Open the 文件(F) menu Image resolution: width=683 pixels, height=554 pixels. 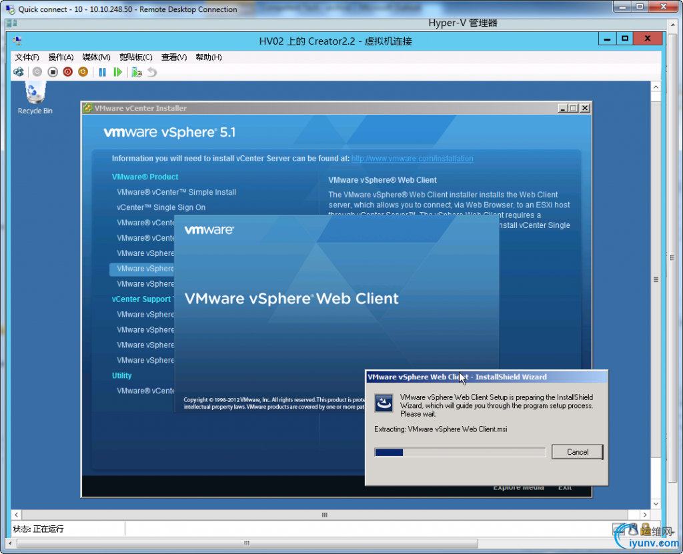27,57
